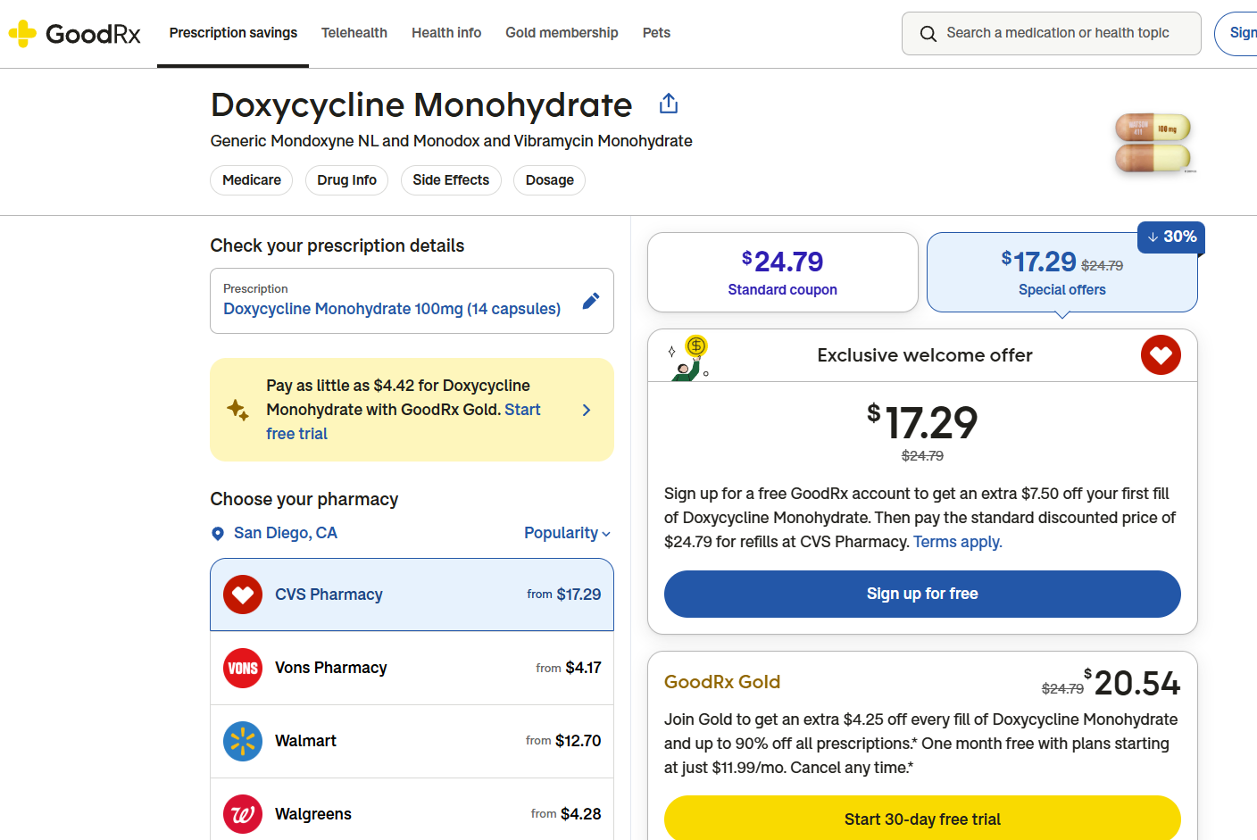Expand the GoodRx Gold banner chevron

(x=587, y=410)
